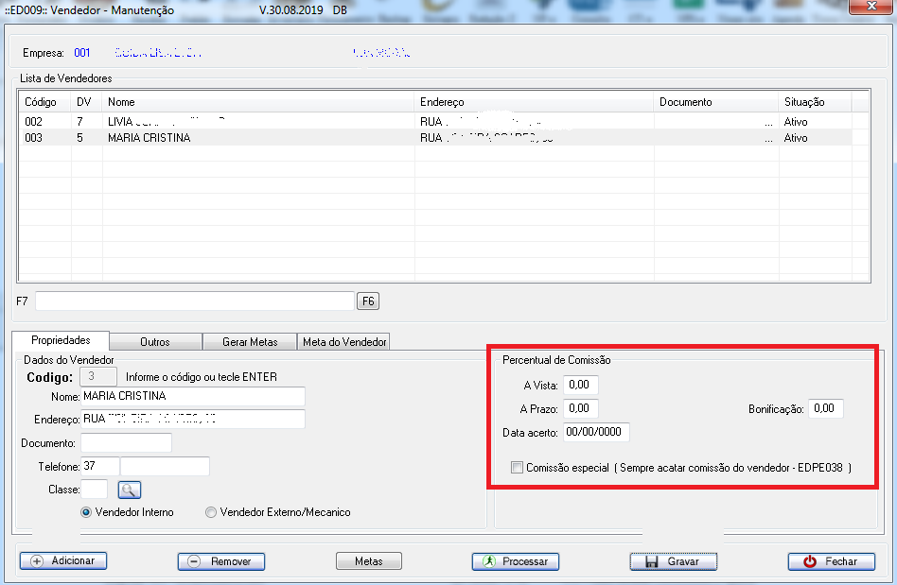897x585 pixels.
Task: Click the A Vista commission field
Action: pyautogui.click(x=580, y=385)
